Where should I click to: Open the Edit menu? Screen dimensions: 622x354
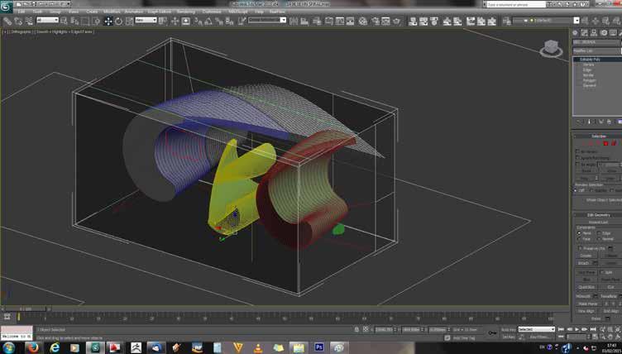[x=21, y=12]
